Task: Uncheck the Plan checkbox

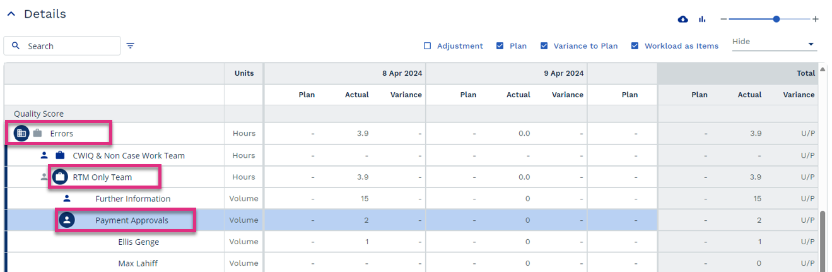Action: tap(500, 46)
